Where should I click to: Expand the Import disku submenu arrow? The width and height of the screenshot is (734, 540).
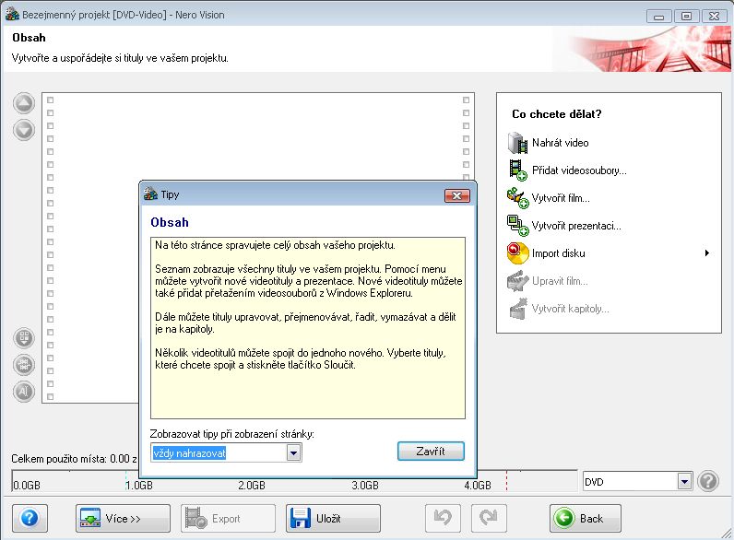[707, 253]
